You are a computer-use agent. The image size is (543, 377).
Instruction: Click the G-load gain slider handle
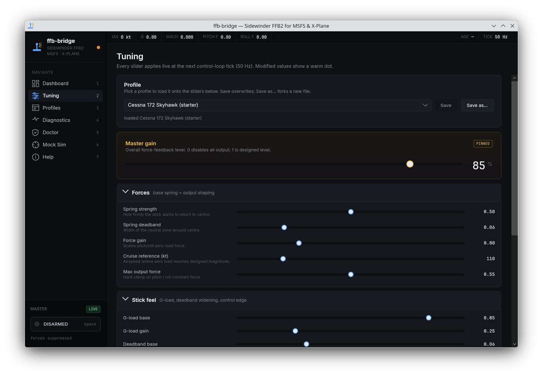pyautogui.click(x=295, y=331)
